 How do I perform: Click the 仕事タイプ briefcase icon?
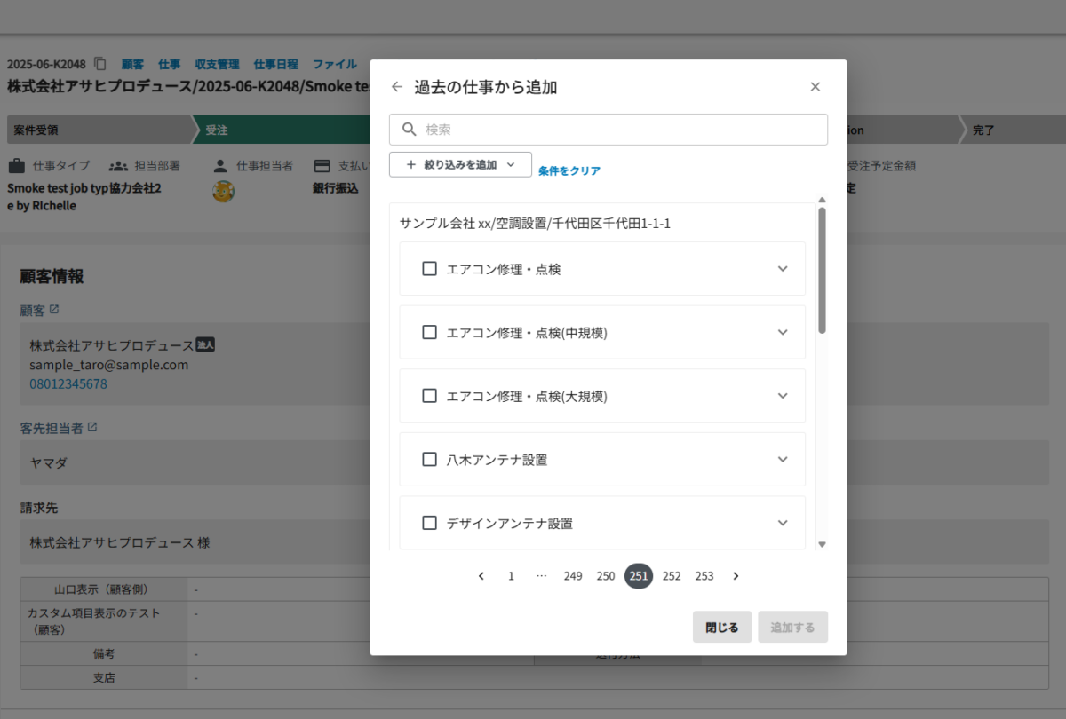tap(16, 166)
